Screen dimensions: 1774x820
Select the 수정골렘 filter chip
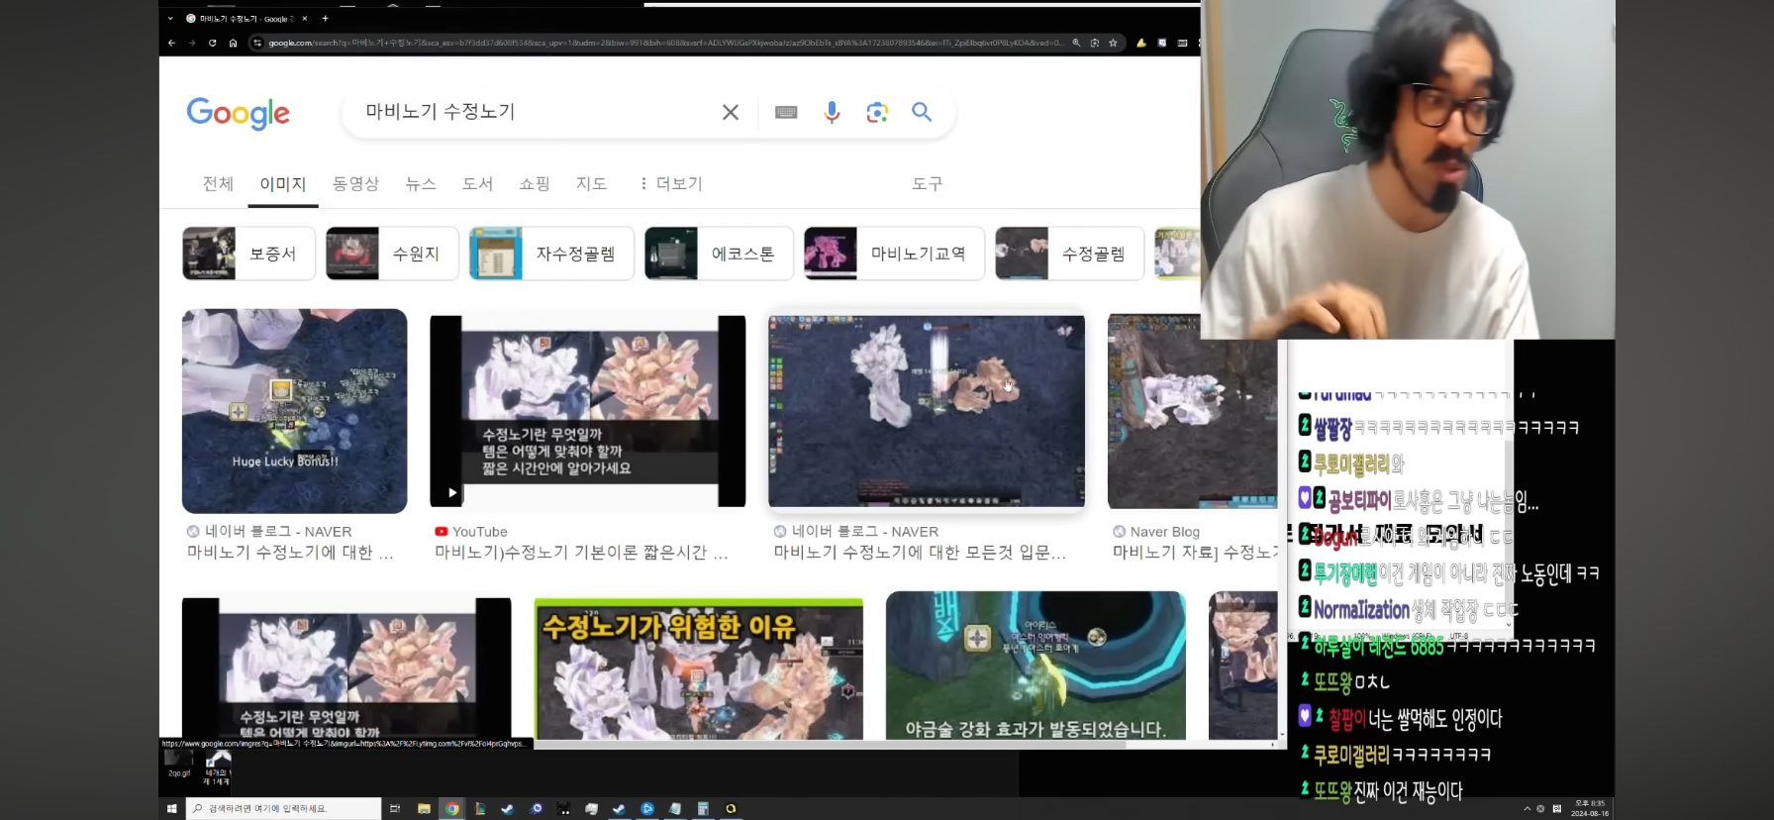coord(1069,254)
